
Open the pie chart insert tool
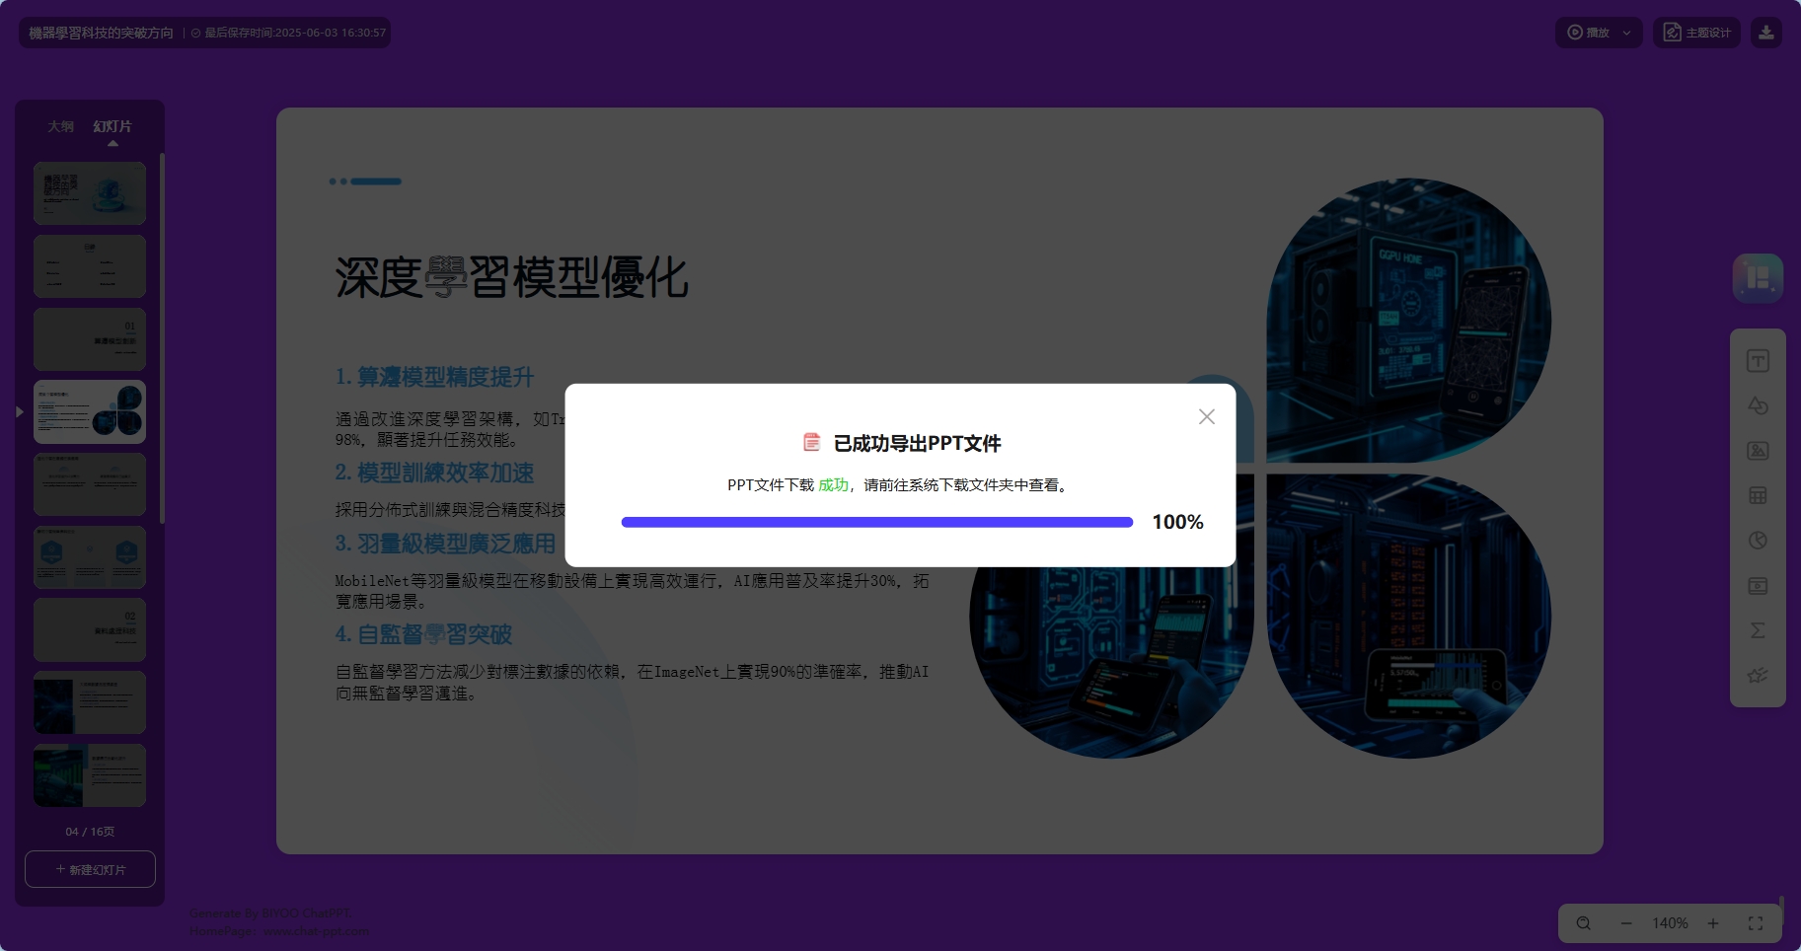(x=1758, y=541)
